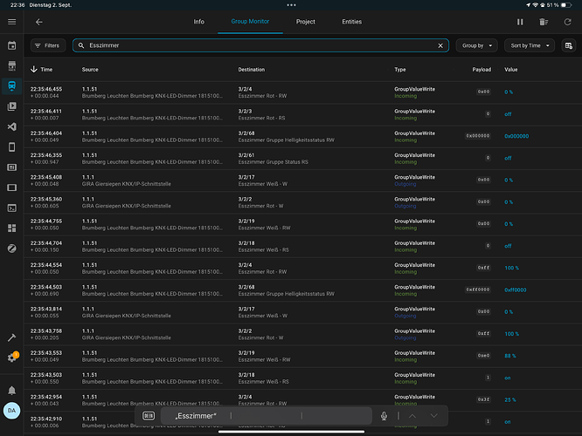The image size is (582, 436).
Task: Click the Value column header
Action: point(510,70)
